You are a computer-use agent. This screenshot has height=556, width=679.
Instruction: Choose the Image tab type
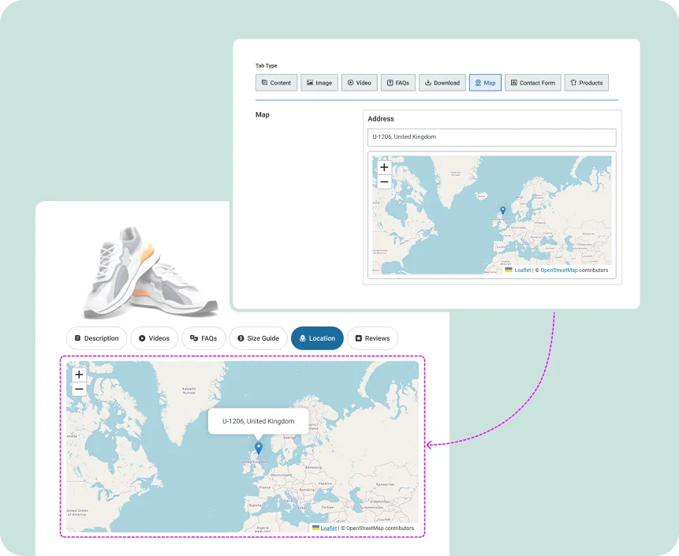click(319, 83)
